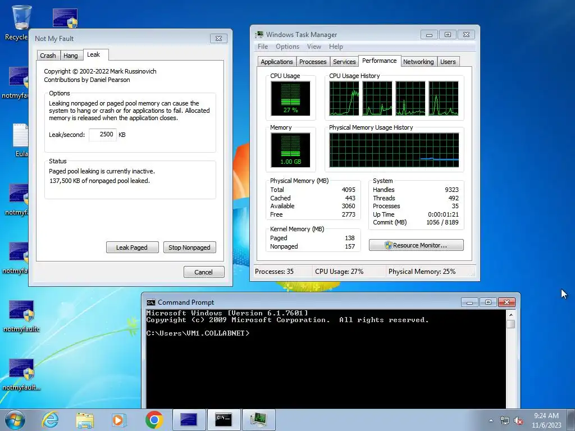Click the Task Manager title bar icon
The image size is (575, 431).
click(x=259, y=34)
